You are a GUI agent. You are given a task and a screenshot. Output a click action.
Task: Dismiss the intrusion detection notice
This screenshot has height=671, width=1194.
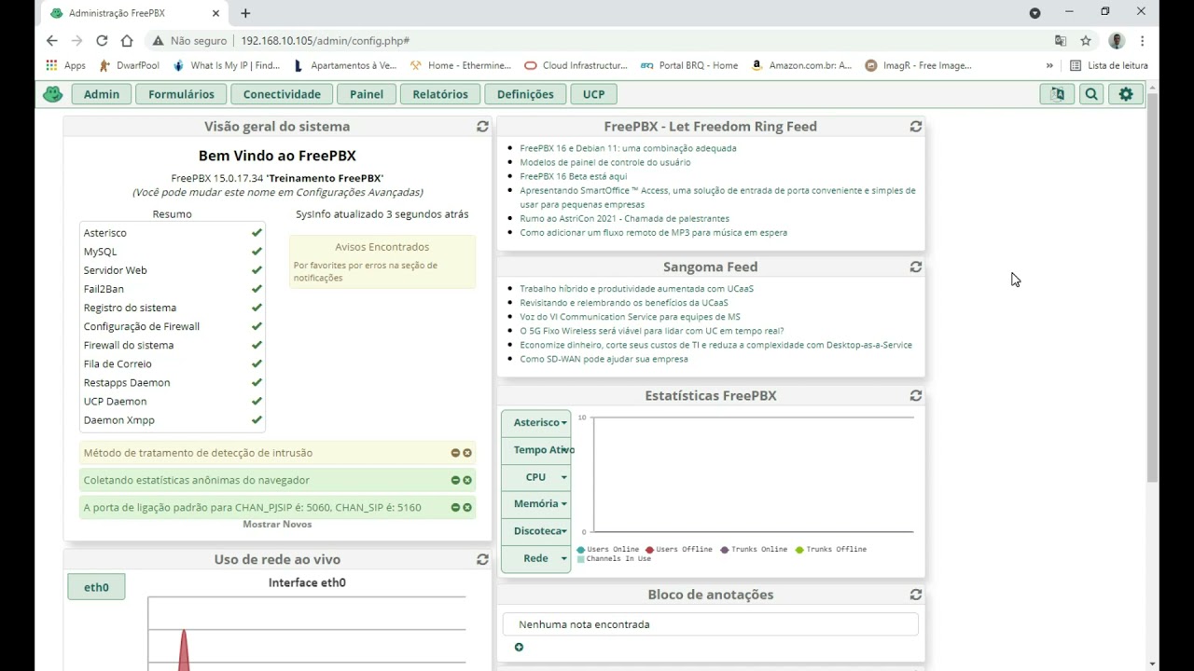coord(467,453)
